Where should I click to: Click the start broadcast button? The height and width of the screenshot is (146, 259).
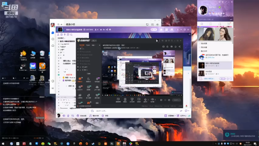[x=176, y=100]
